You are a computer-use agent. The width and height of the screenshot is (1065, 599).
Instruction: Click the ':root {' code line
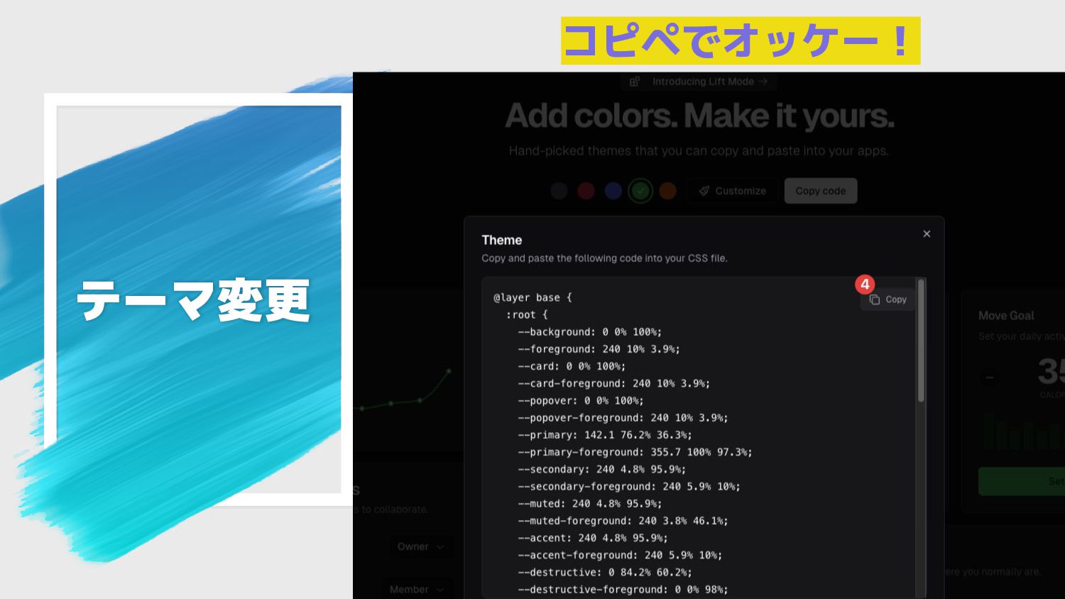click(x=527, y=314)
